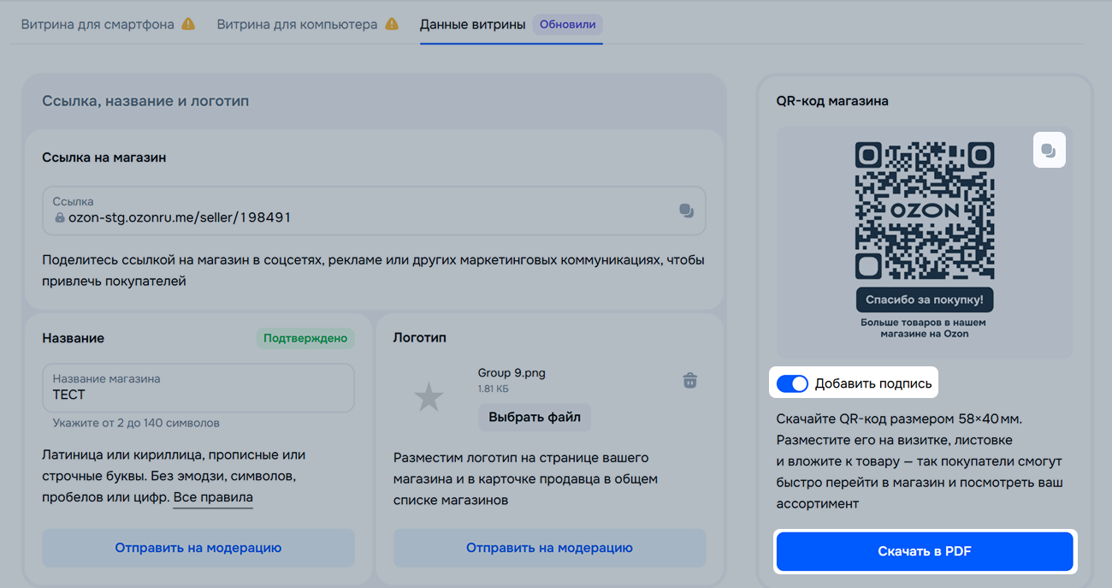This screenshot has width=1112, height=588.
Task: Click the Ozon QR code image
Action: pyautogui.click(x=924, y=210)
